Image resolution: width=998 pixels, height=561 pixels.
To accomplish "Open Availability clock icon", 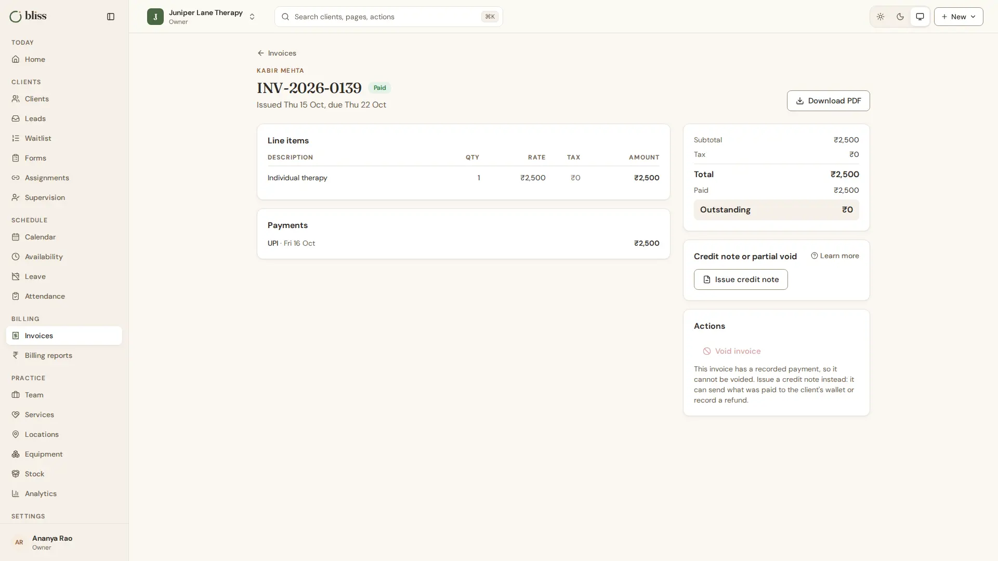I will 16,257.
